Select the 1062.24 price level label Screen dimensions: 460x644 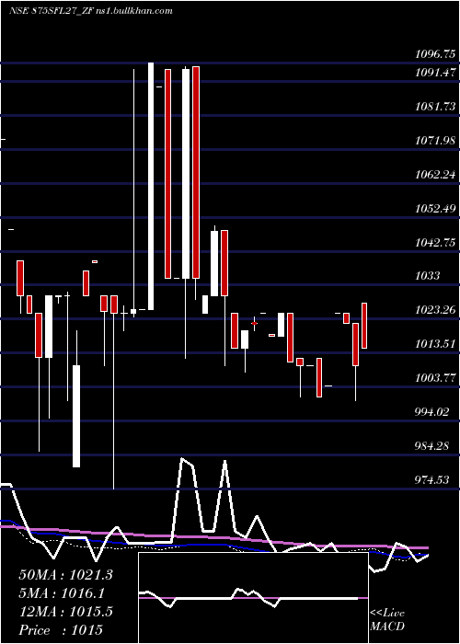[435, 175]
